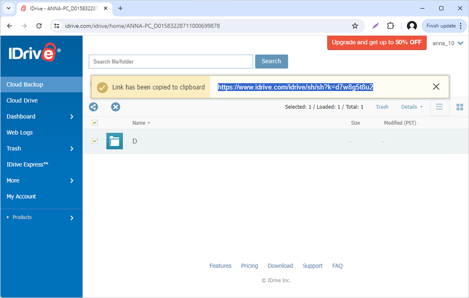The width and height of the screenshot is (469, 298).
Task: View site information icon in address bar
Action: click(56, 25)
